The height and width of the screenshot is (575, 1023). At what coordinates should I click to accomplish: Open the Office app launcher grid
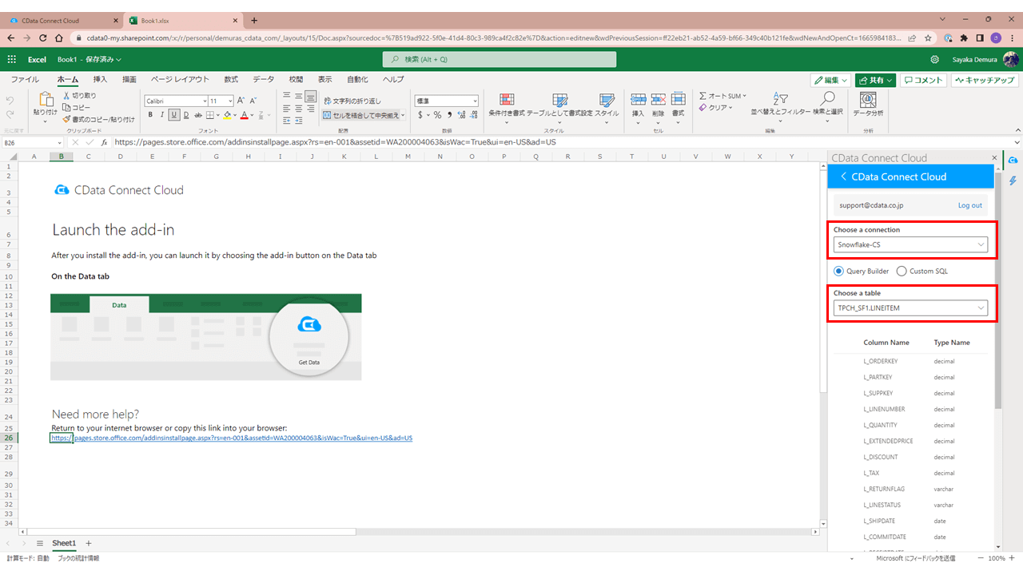(x=12, y=59)
